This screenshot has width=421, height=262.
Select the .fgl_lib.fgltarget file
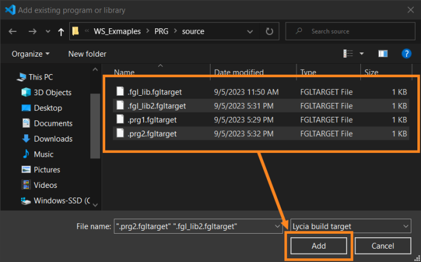(x=155, y=92)
